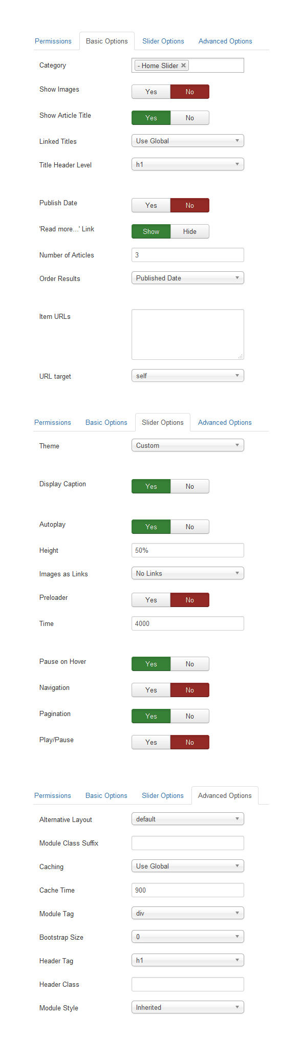Image resolution: width=302 pixels, height=1039 pixels.
Task: Open the Module Style dropdown
Action: [x=188, y=1007]
